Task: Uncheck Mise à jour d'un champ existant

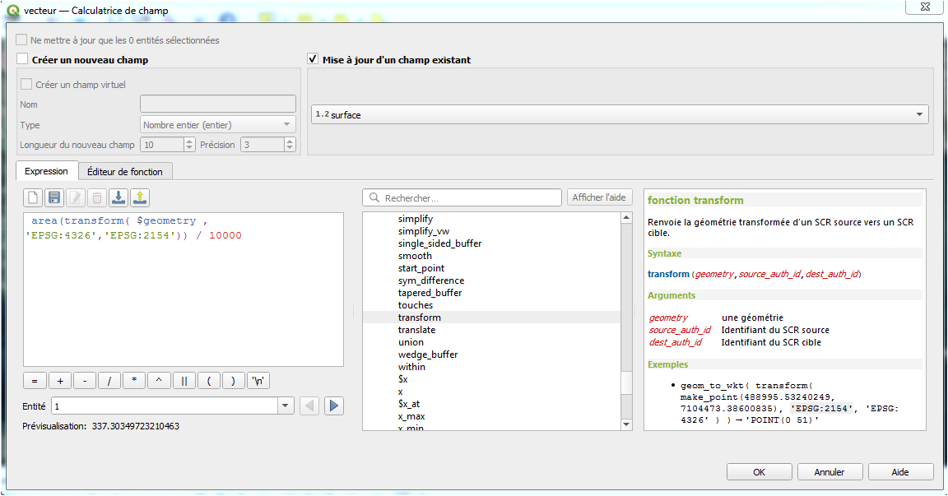Action: tap(313, 58)
